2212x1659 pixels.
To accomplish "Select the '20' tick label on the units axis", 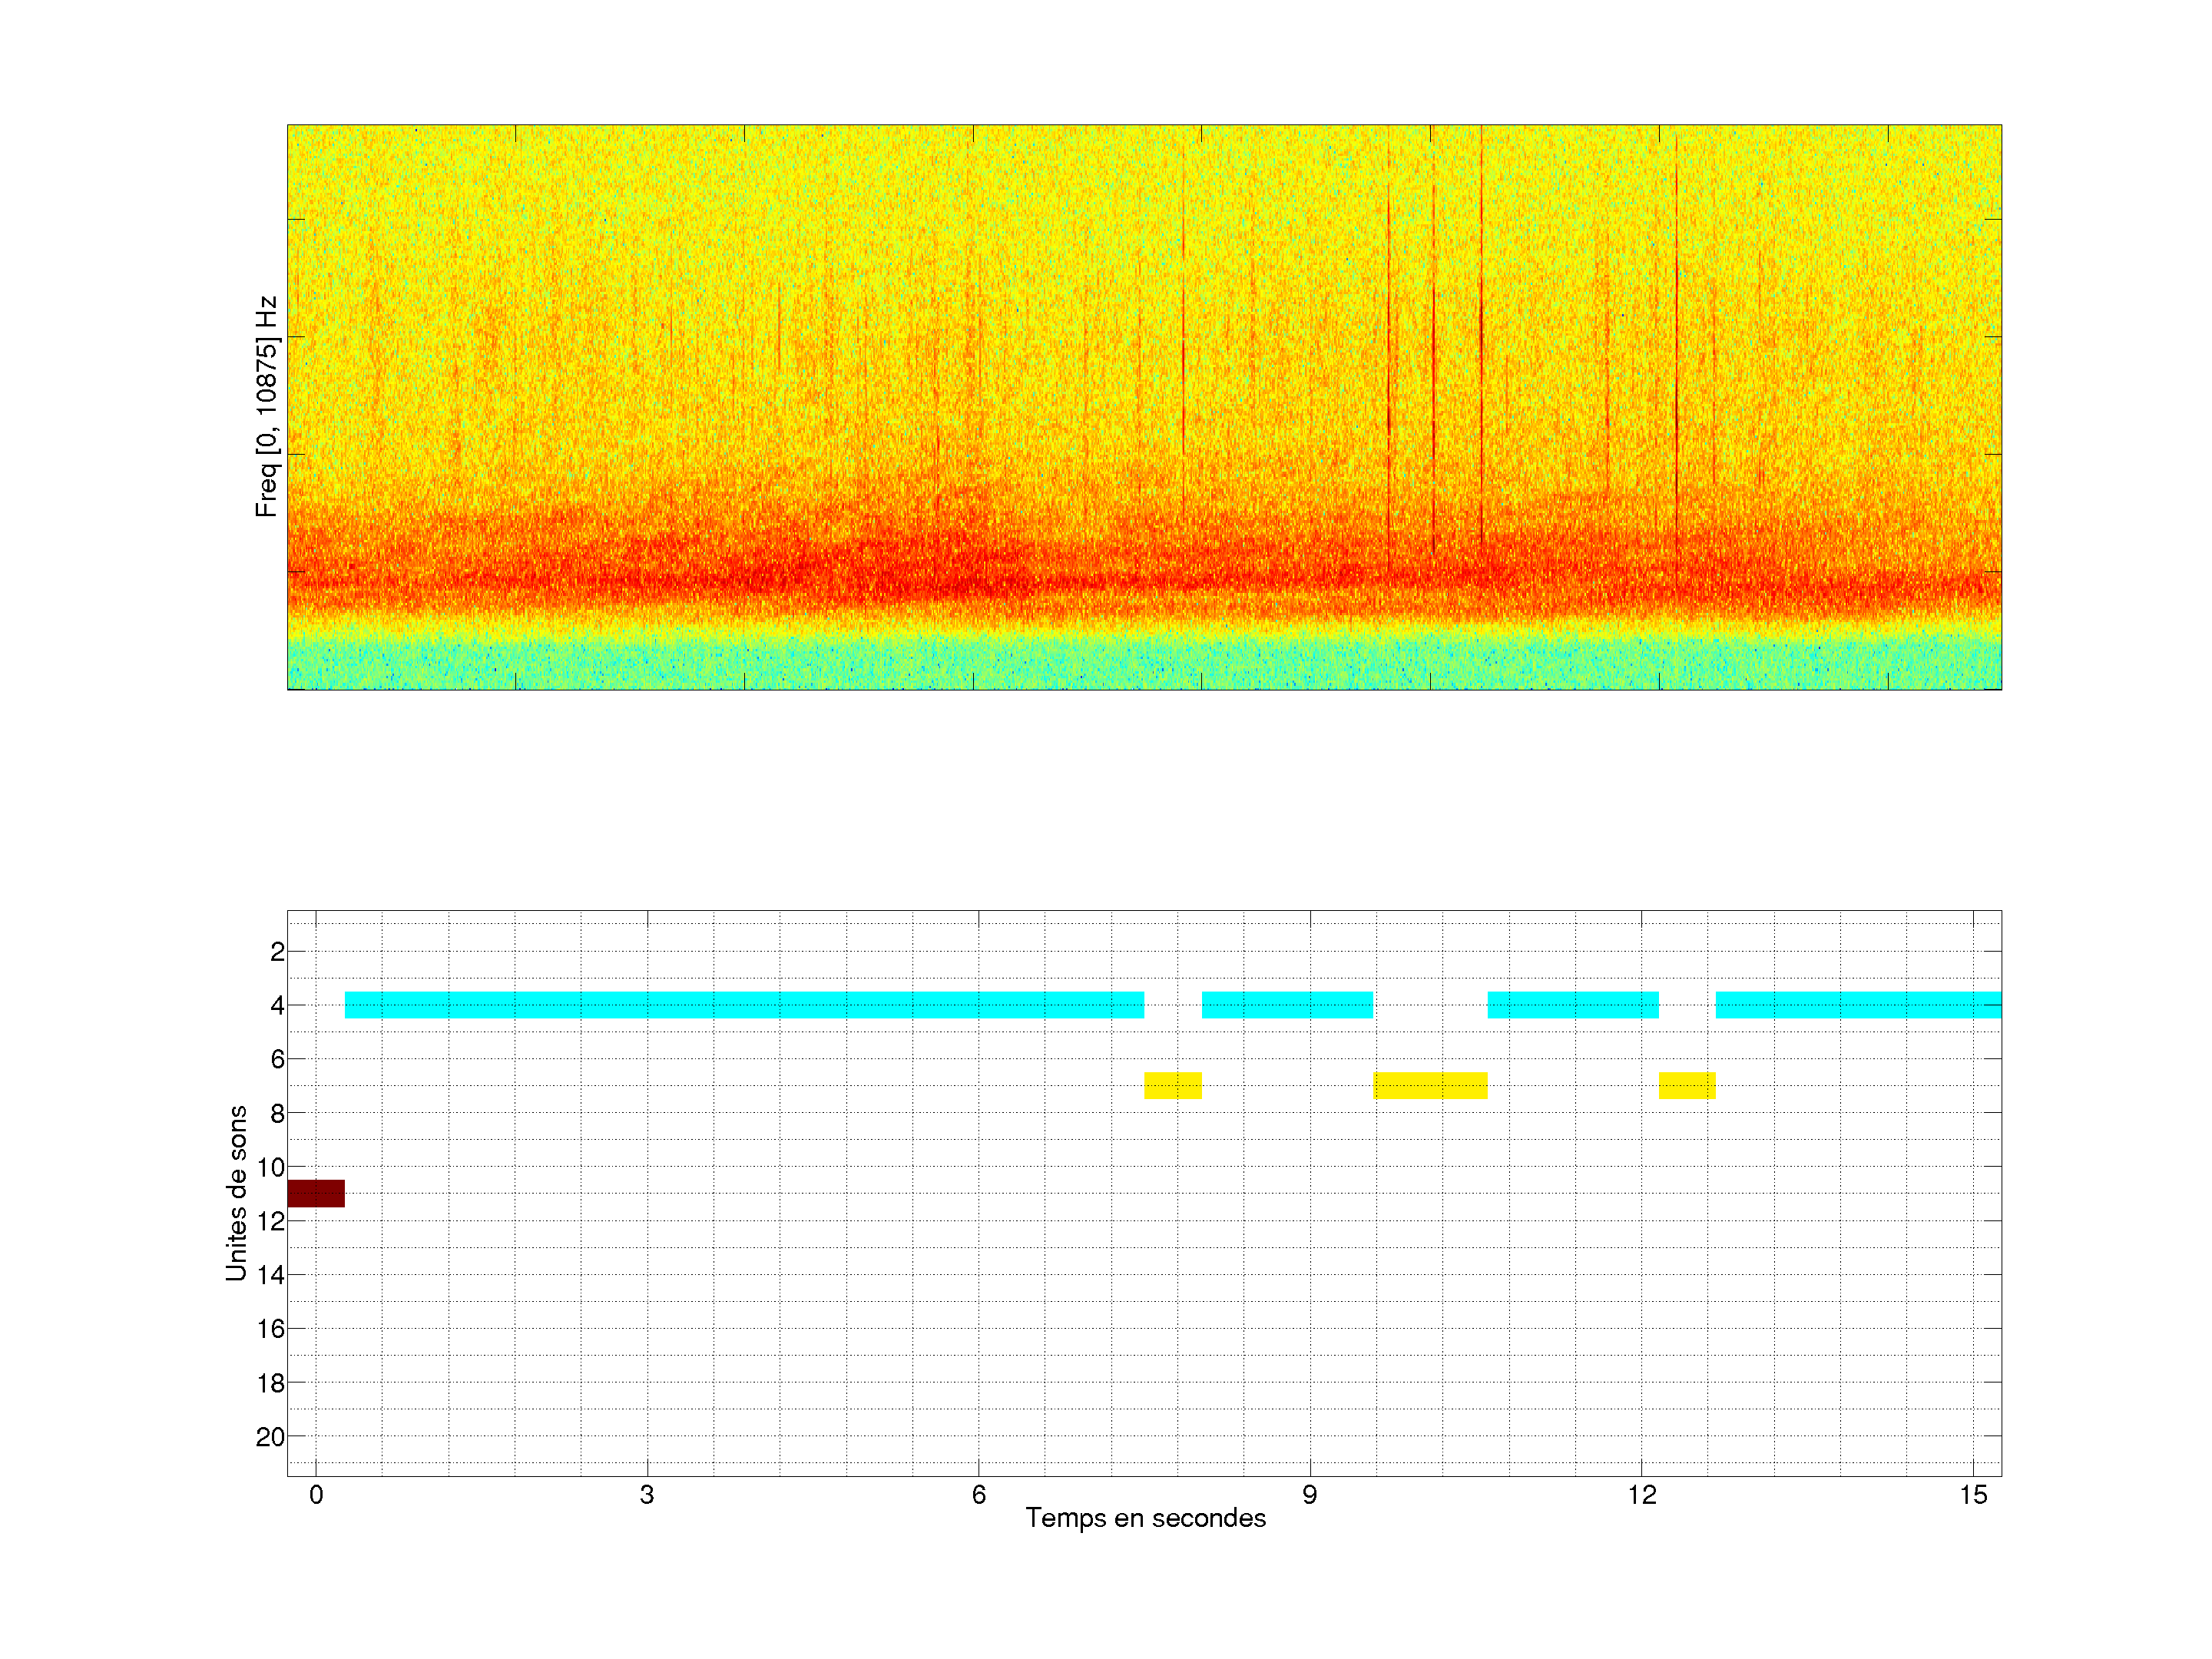I will pyautogui.click(x=271, y=1437).
